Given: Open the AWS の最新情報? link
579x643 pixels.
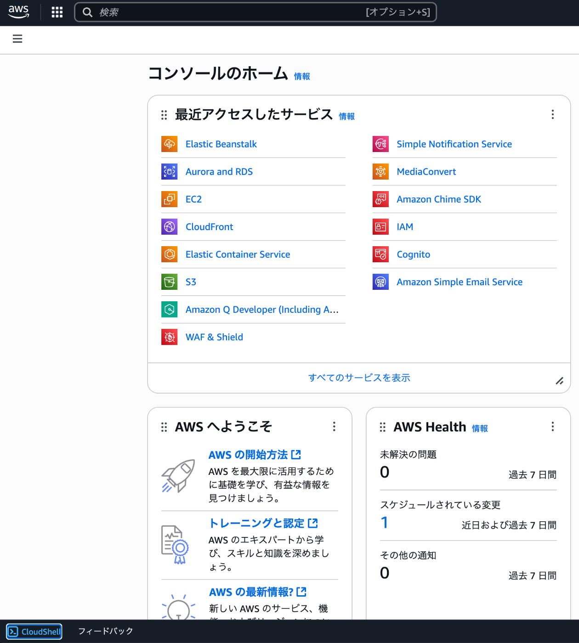Looking at the screenshot, I should [x=257, y=592].
